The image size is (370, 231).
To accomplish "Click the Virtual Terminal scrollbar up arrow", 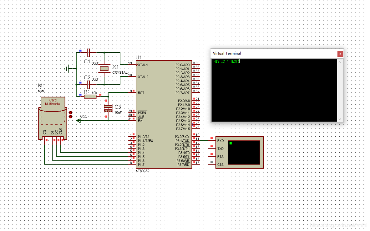I will coord(340,61).
